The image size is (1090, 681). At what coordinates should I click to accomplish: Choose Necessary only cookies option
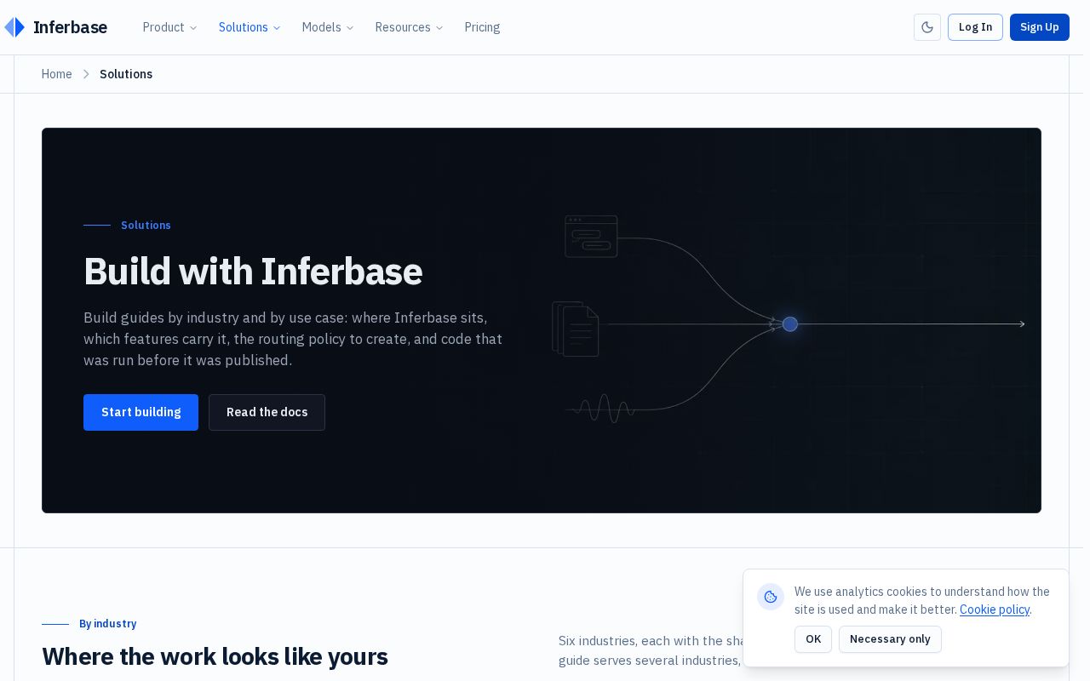point(890,639)
